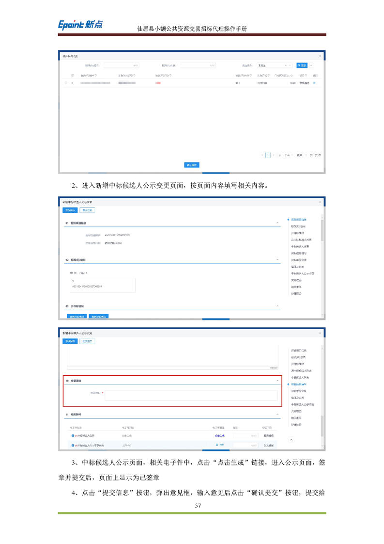Click the blue view icon in row 1
The height and width of the screenshot is (544, 384).
click(x=314, y=83)
